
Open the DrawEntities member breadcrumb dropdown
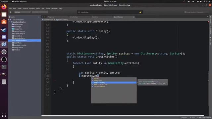click(x=62, y=20)
